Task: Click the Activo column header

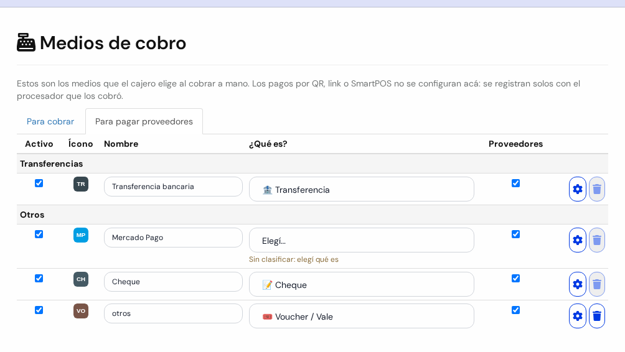Action: click(x=39, y=144)
